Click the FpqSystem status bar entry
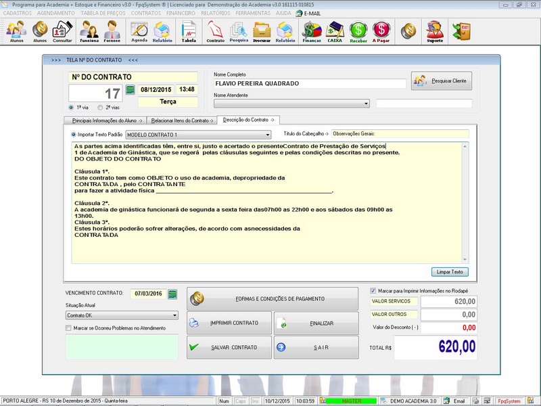The width and height of the screenshot is (541, 406). [509, 401]
